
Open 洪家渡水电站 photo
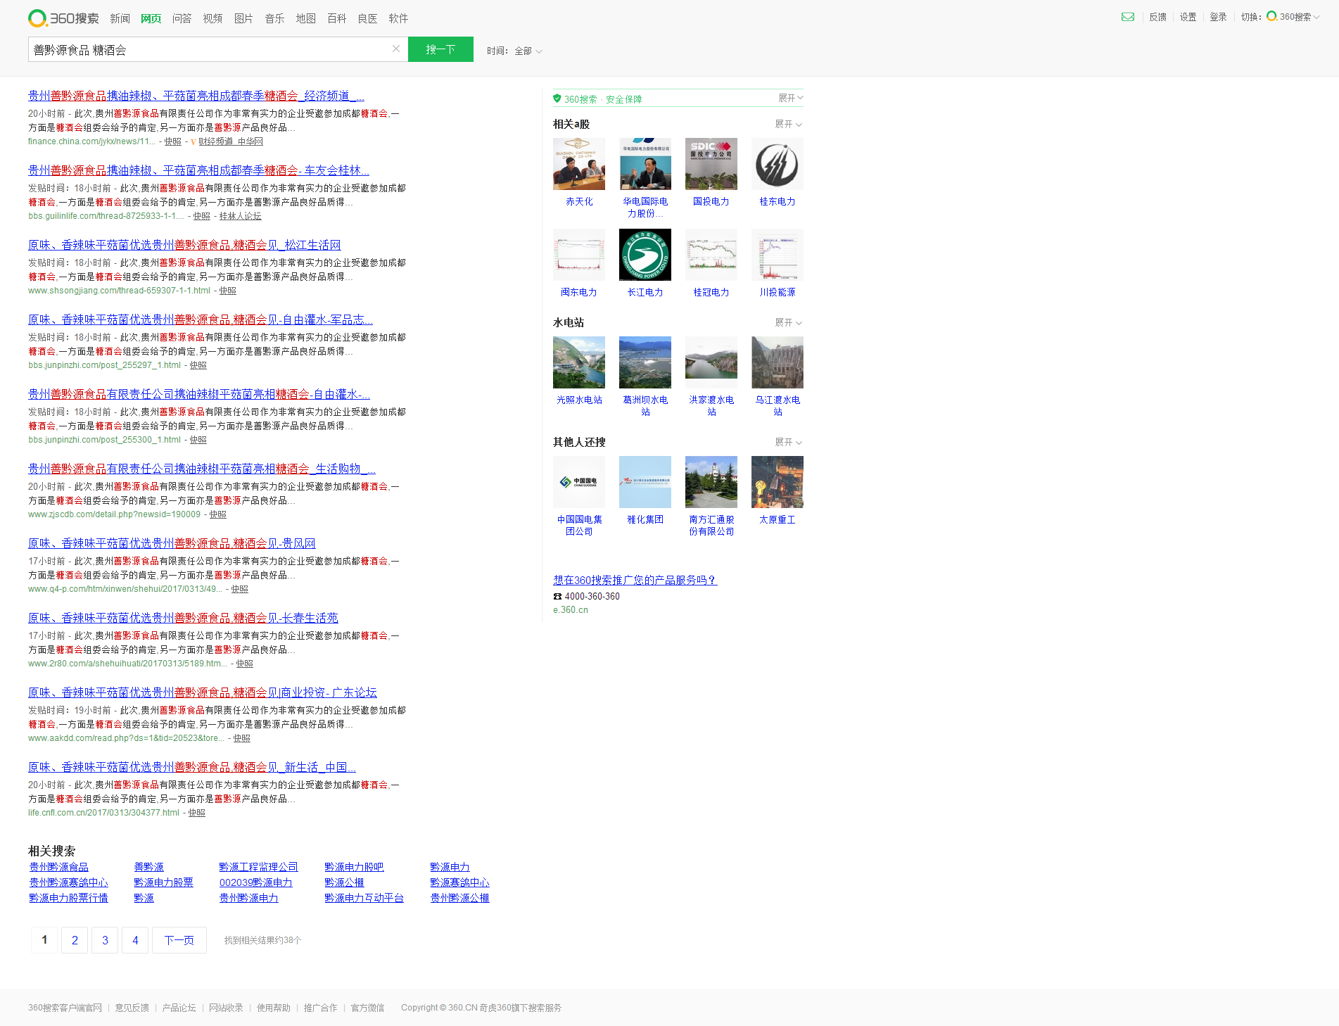click(711, 362)
